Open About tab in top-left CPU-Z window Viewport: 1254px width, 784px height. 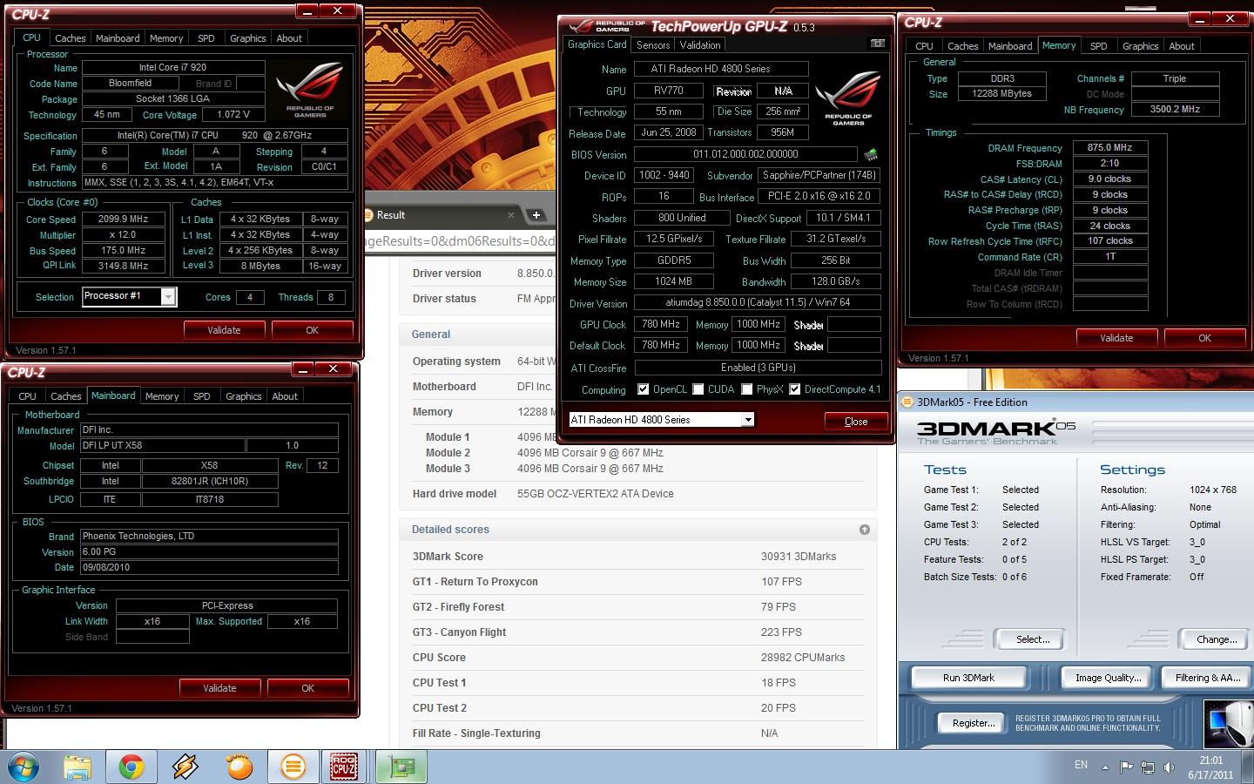coord(289,38)
